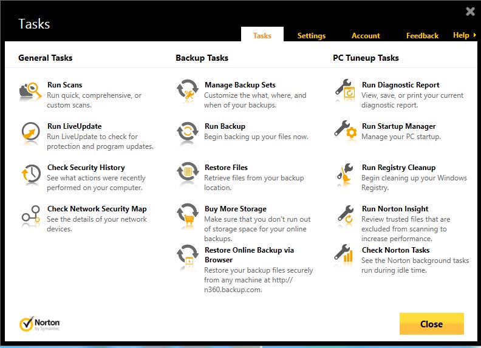
Task: Click the Run Norton Insight wrench icon
Action: (x=346, y=215)
